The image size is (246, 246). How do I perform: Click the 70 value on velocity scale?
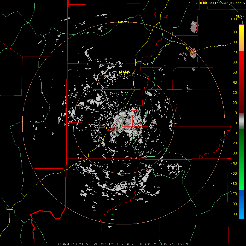[x=235, y=52]
